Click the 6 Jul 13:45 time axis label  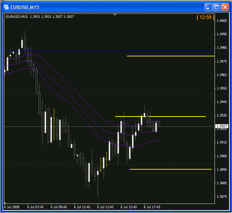pyautogui.click(x=105, y=207)
